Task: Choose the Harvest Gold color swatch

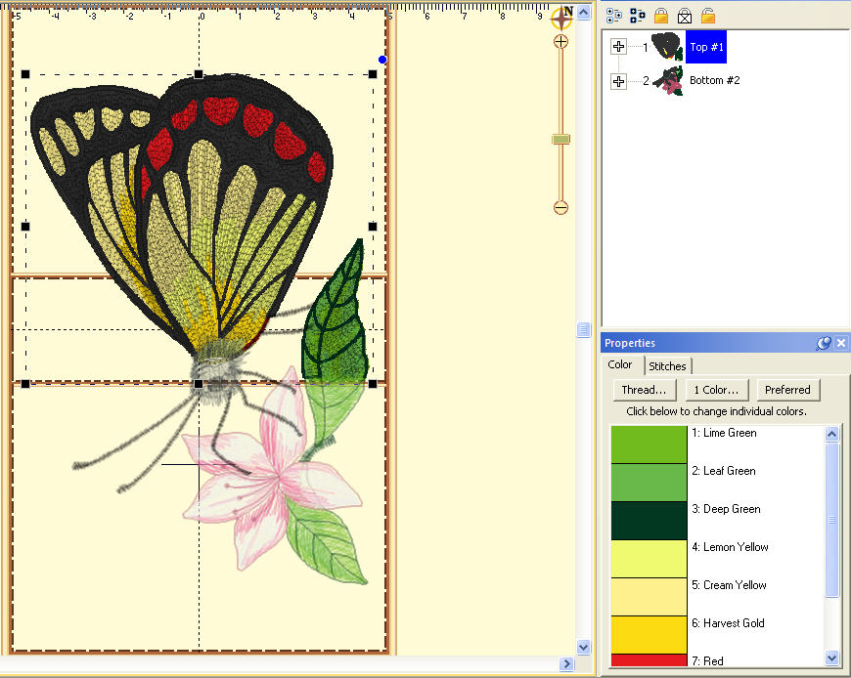Action: 649,634
